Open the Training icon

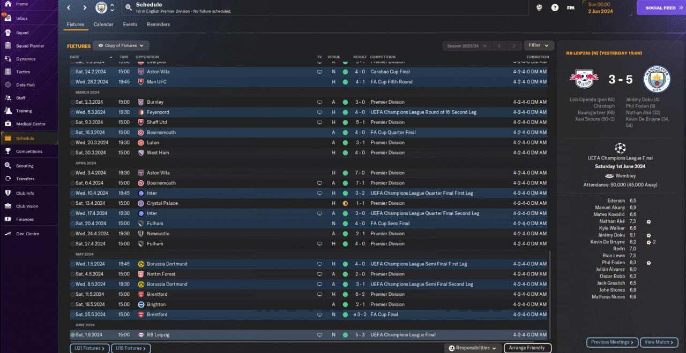click(x=8, y=111)
